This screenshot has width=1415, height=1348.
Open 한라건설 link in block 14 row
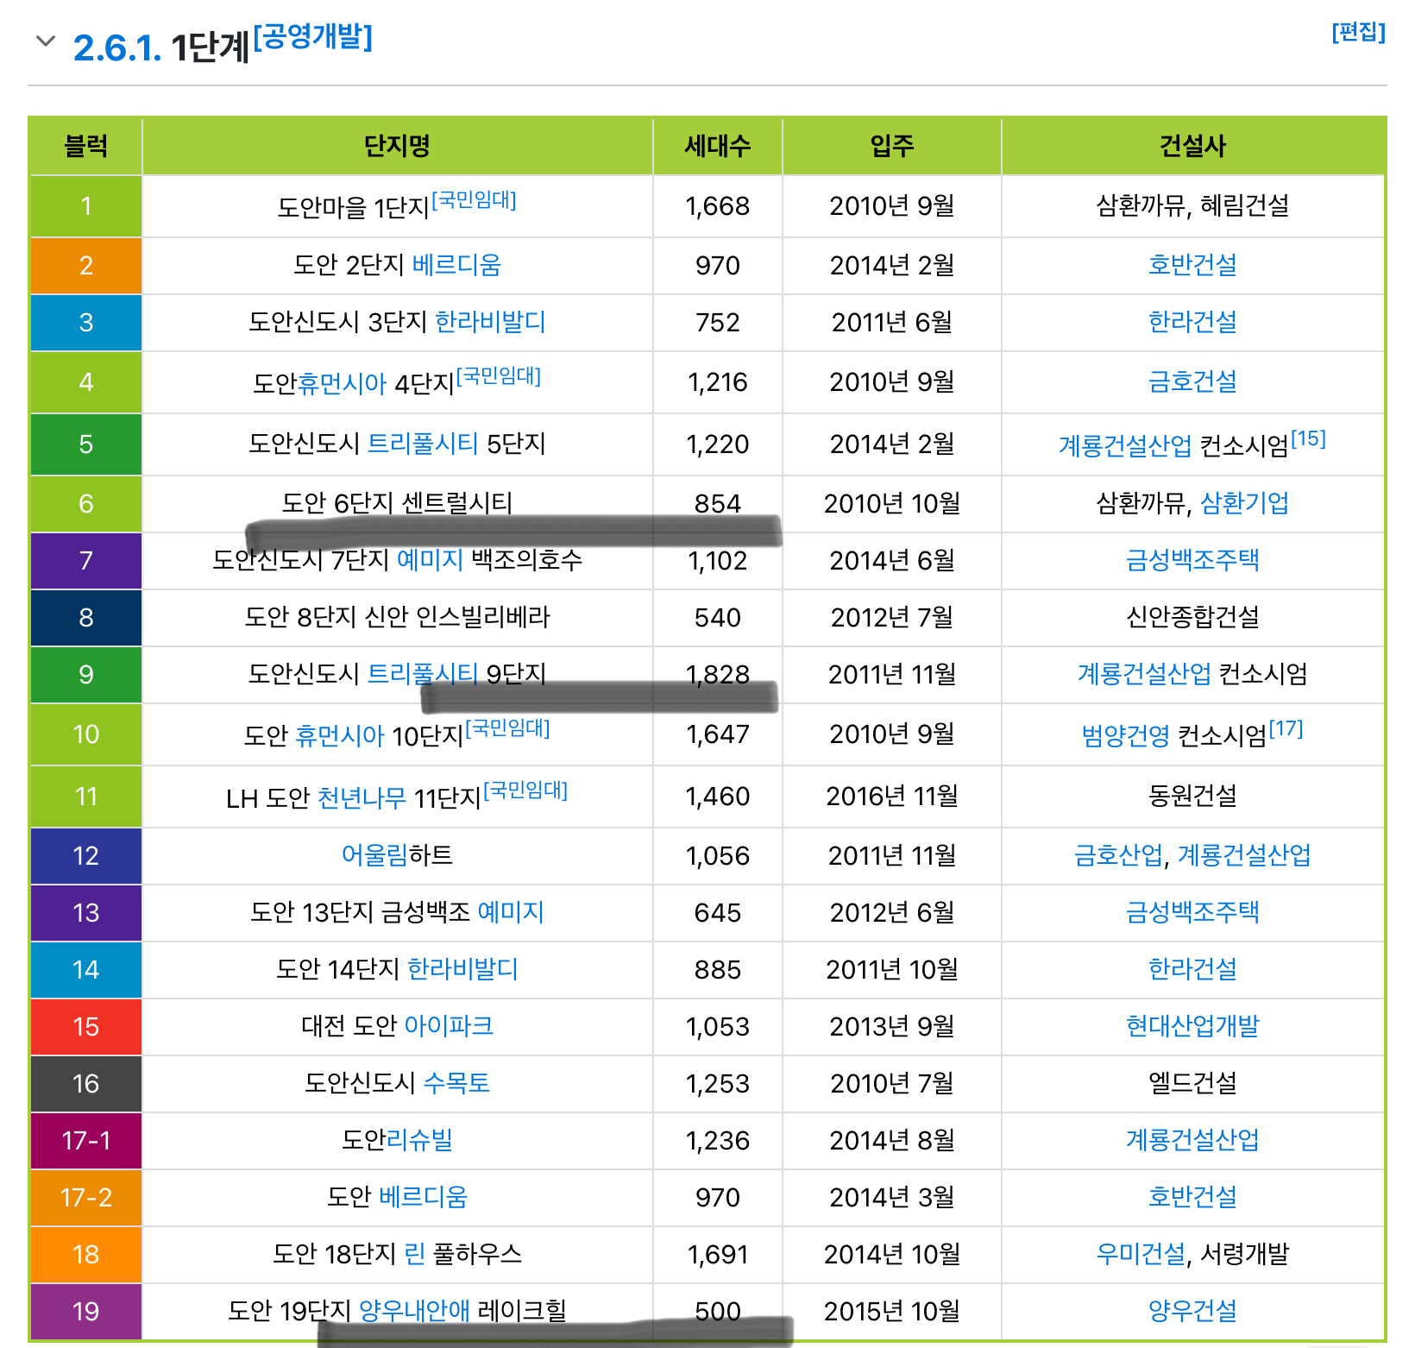coord(1192,969)
